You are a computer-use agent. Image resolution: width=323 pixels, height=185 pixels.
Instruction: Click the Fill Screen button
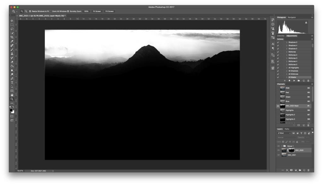coord(110,11)
